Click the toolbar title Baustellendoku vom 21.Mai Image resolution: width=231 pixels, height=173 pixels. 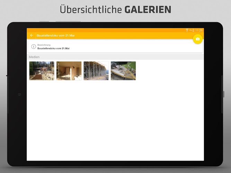[x=55, y=35]
